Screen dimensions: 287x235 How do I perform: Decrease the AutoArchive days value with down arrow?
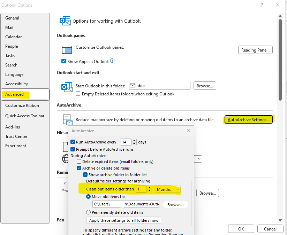(134, 143)
